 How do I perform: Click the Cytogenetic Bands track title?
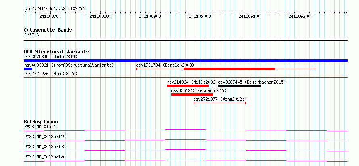48,30
